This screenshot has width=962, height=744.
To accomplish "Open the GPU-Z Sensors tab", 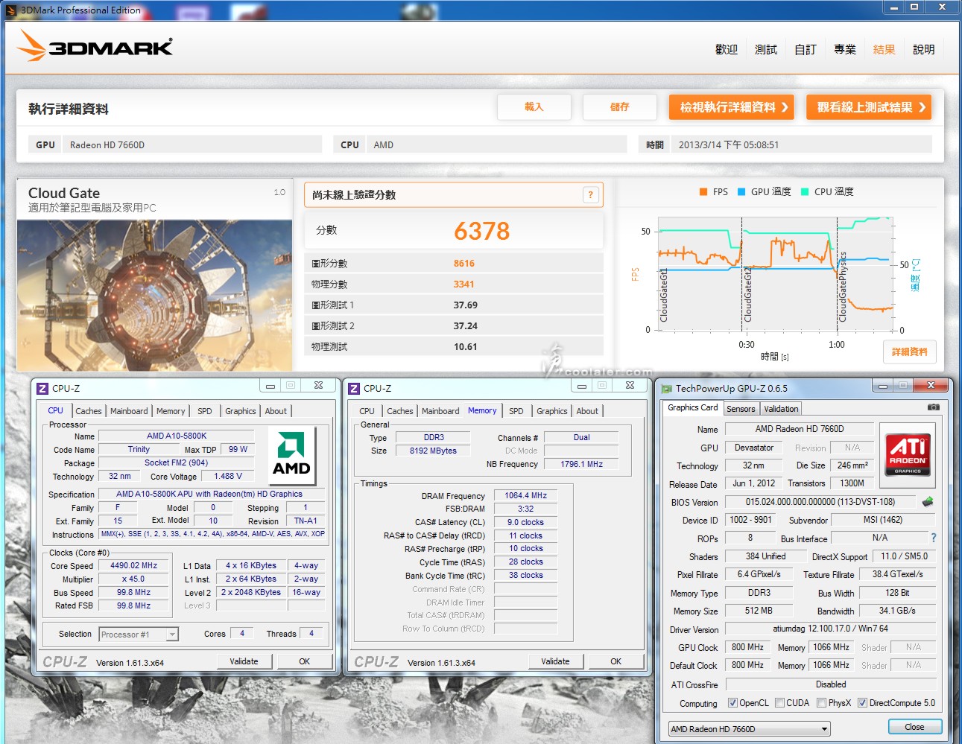I will coord(741,409).
